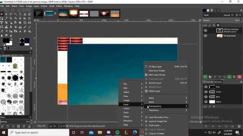Viewport: 243px width, 136px height.
Task: Adjust the brush Spacing slider
Action: point(15,122)
